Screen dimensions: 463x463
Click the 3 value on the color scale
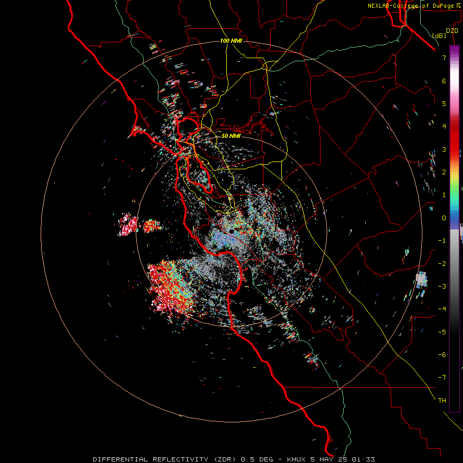pyautogui.click(x=444, y=149)
